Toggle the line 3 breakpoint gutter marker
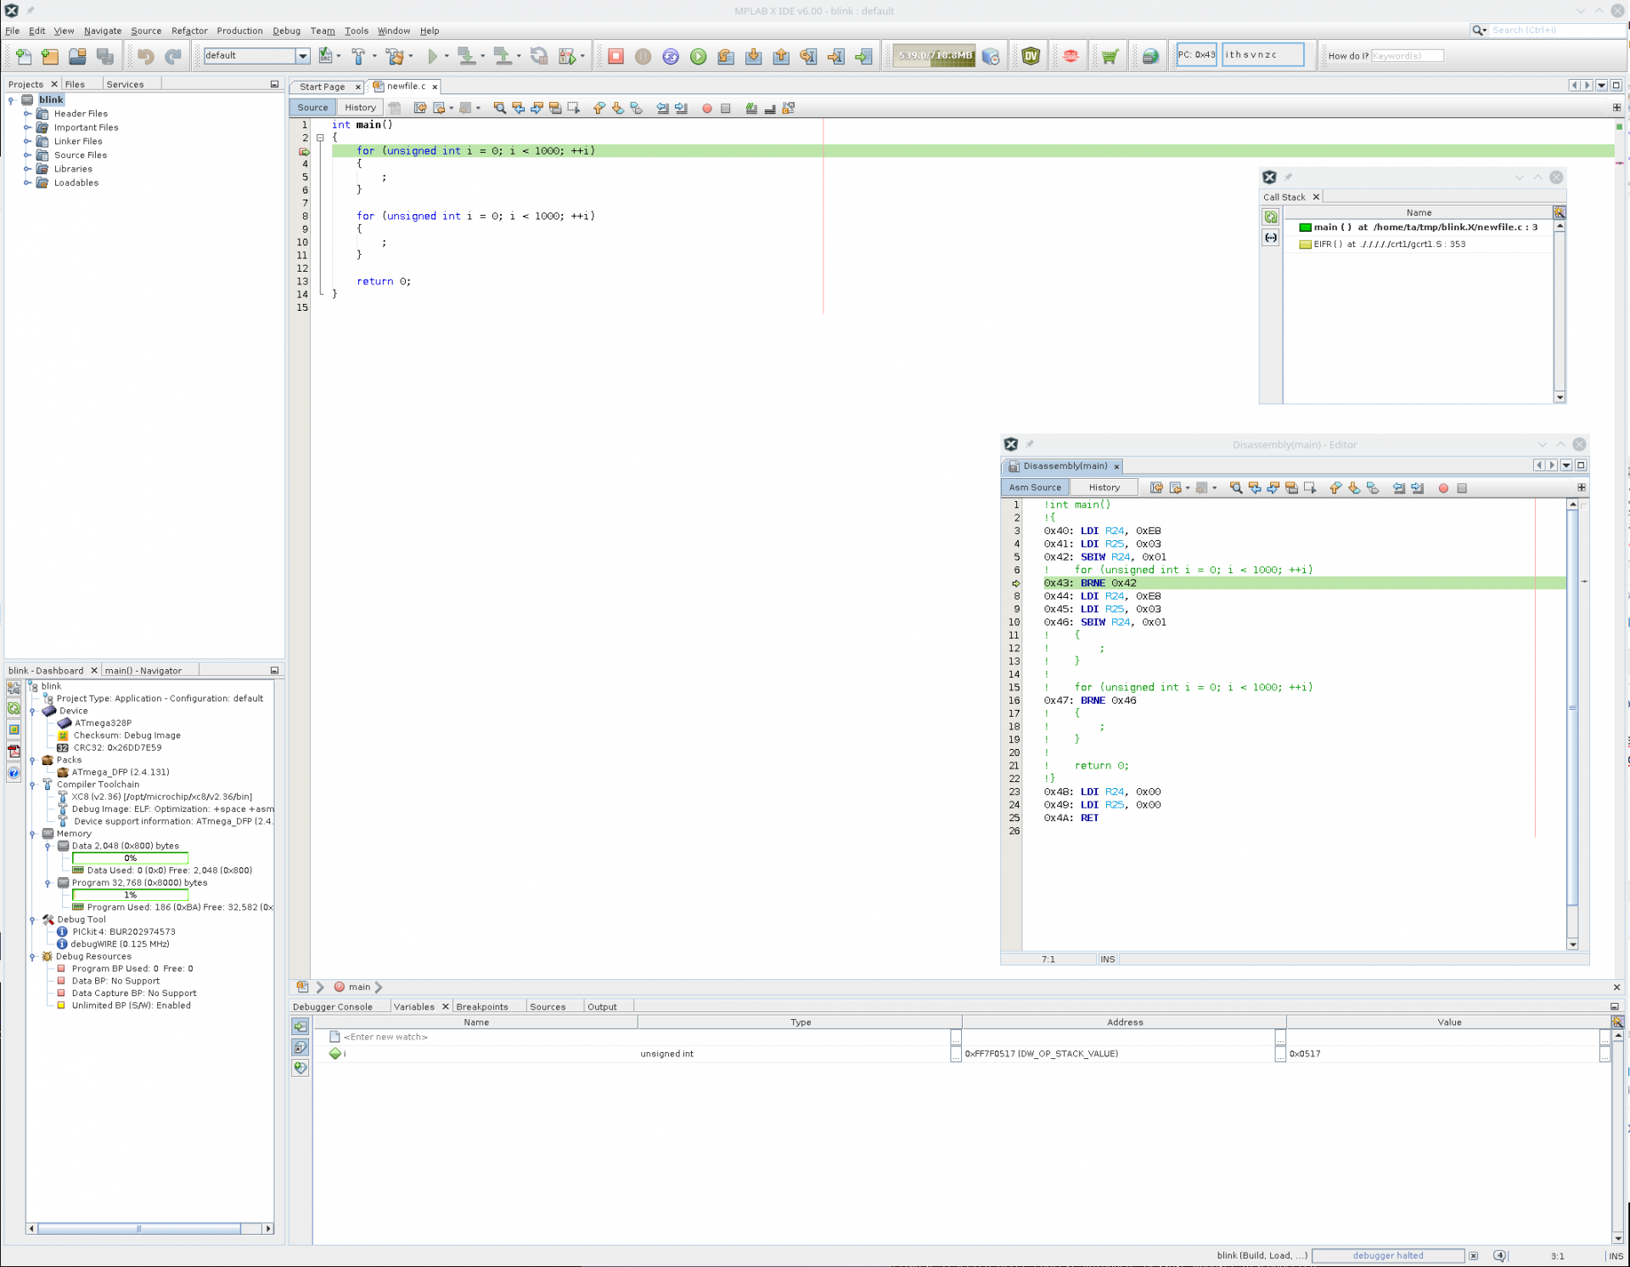The width and height of the screenshot is (1630, 1267). point(304,151)
